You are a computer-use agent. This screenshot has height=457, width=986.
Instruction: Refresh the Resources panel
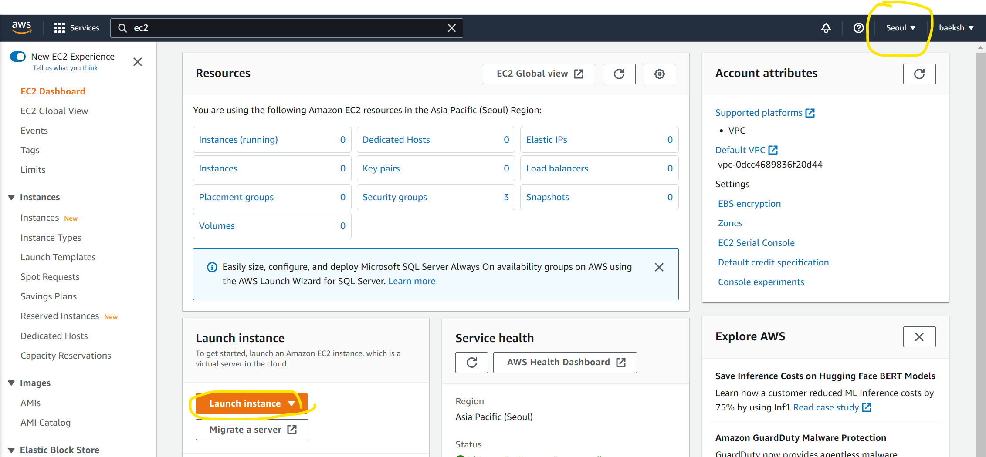619,74
